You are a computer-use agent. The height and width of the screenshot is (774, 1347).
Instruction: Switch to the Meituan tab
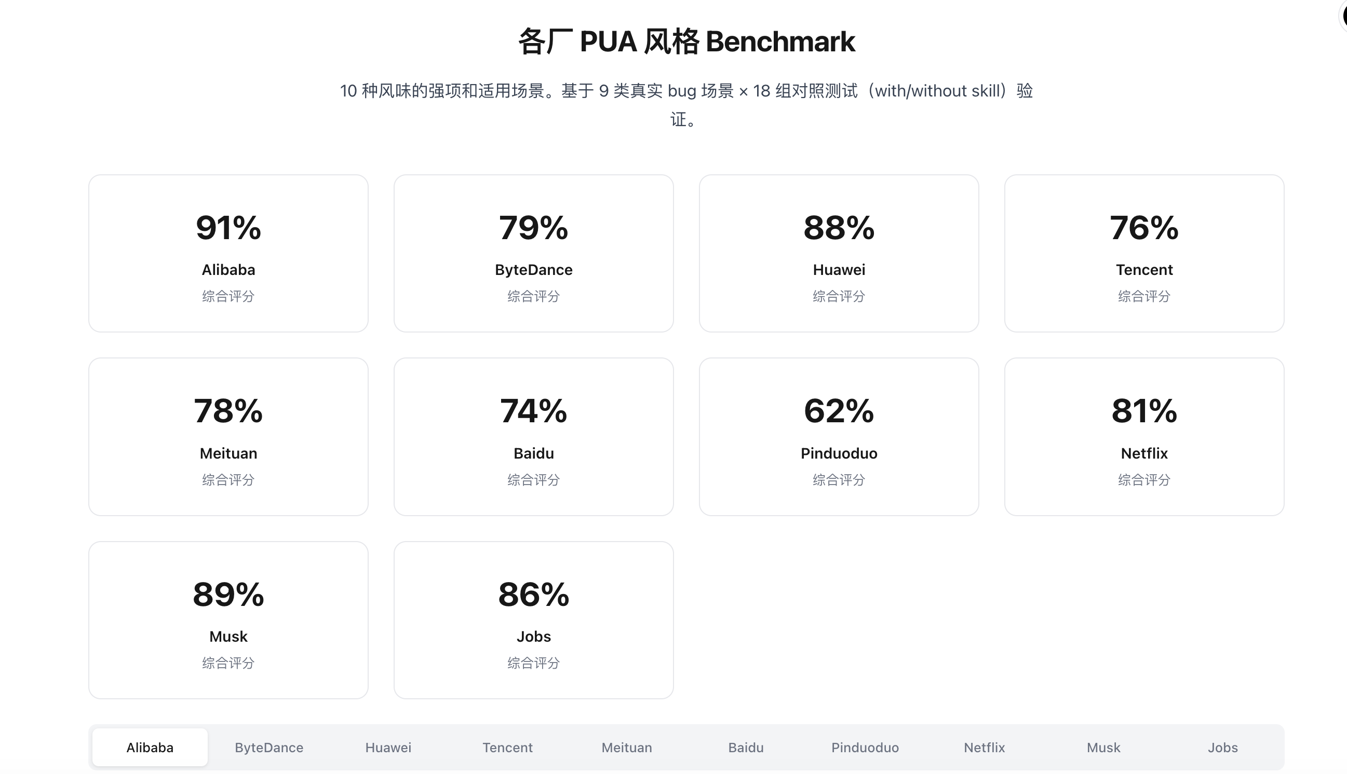tap(626, 747)
